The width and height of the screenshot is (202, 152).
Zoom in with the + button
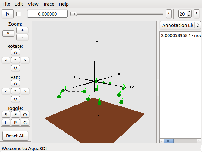coord(22,30)
